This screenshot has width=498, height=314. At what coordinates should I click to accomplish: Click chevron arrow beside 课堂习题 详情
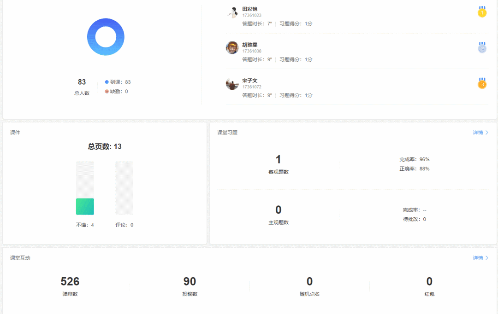point(487,133)
